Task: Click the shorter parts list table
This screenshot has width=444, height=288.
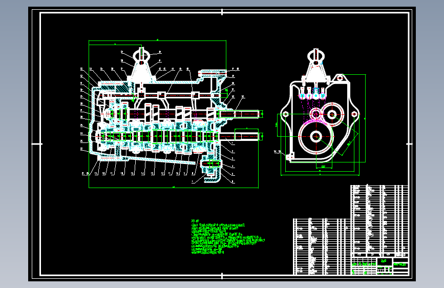Action: pyautogui.click(x=322, y=246)
